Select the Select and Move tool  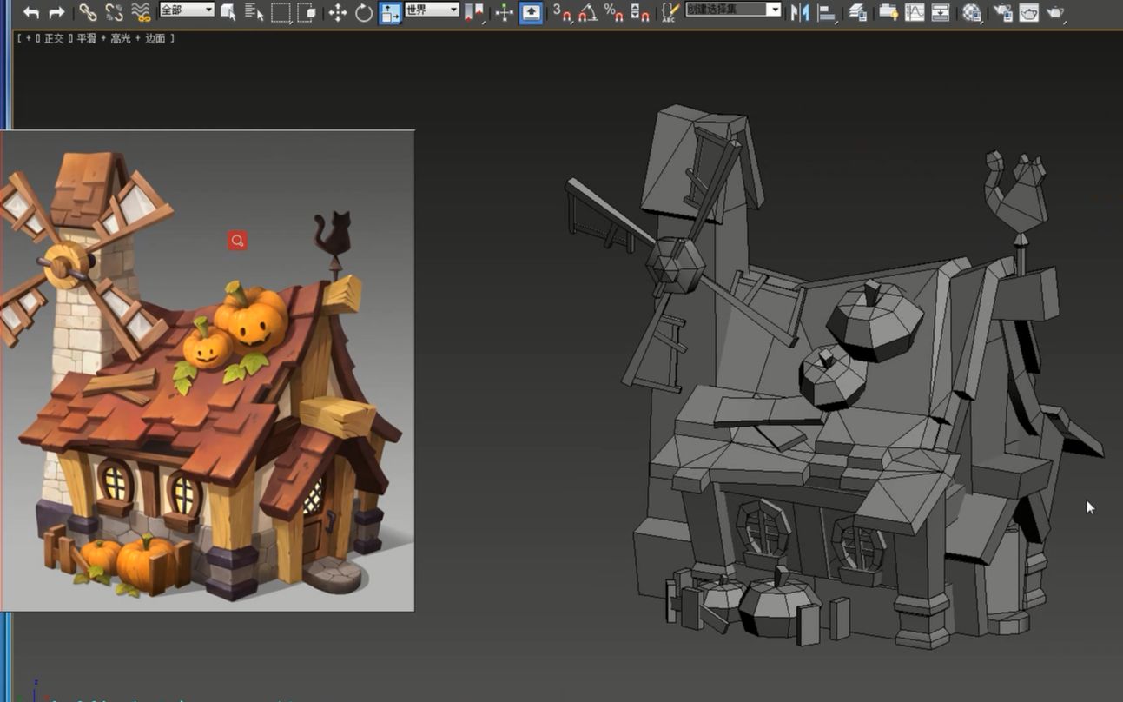pyautogui.click(x=338, y=12)
